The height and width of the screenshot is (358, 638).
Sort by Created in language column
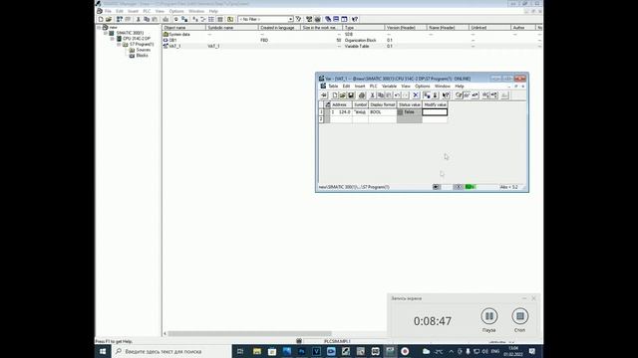(279, 28)
